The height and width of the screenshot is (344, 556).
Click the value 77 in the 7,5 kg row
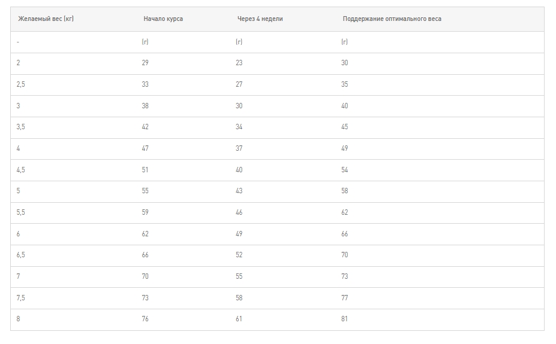pos(344,298)
